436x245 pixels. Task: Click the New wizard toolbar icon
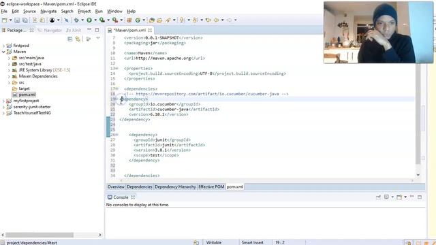5,20
